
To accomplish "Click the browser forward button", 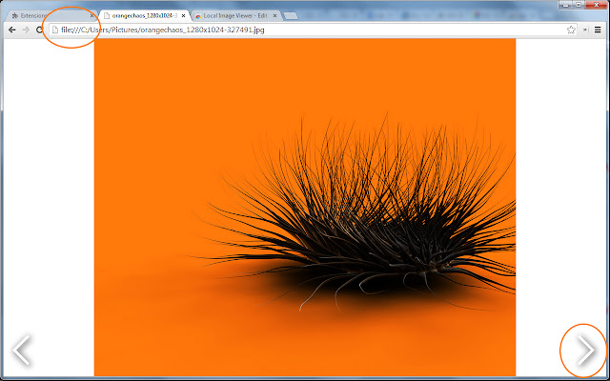I will [x=26, y=30].
